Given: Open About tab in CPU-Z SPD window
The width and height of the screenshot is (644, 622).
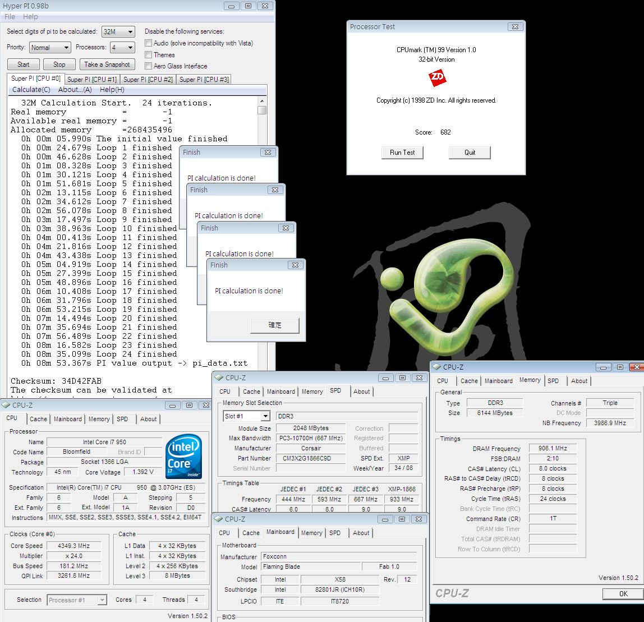Looking at the screenshot, I should (361, 391).
